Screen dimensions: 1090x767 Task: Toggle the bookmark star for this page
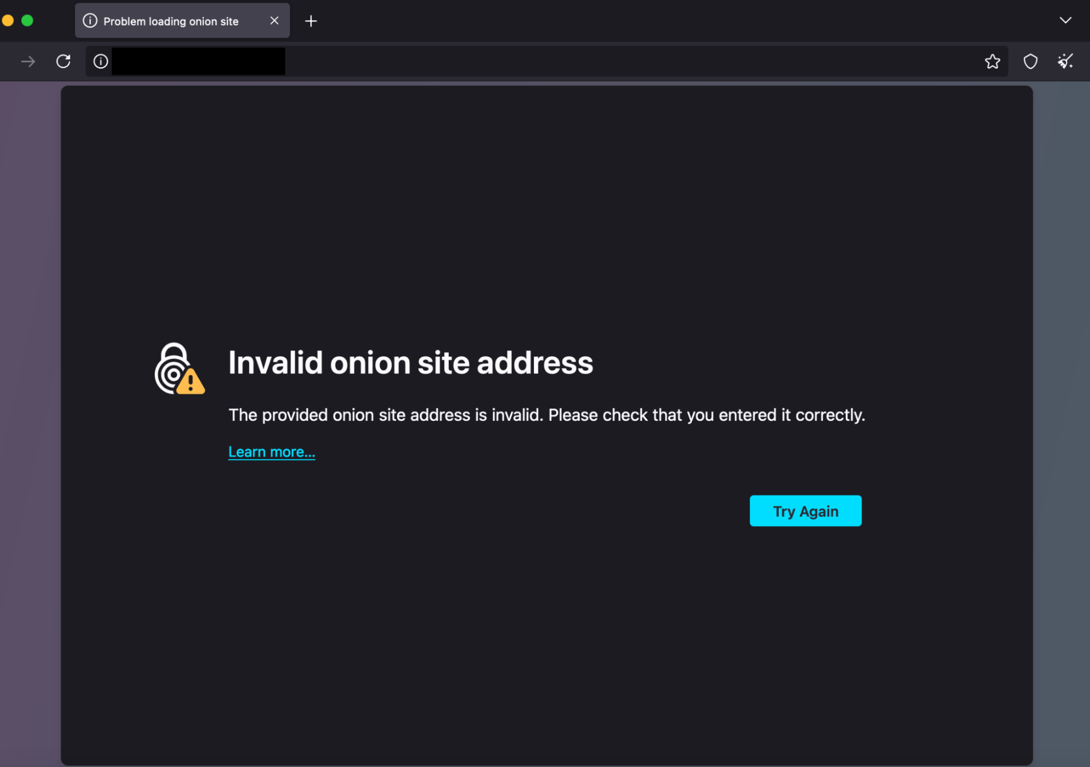tap(992, 61)
